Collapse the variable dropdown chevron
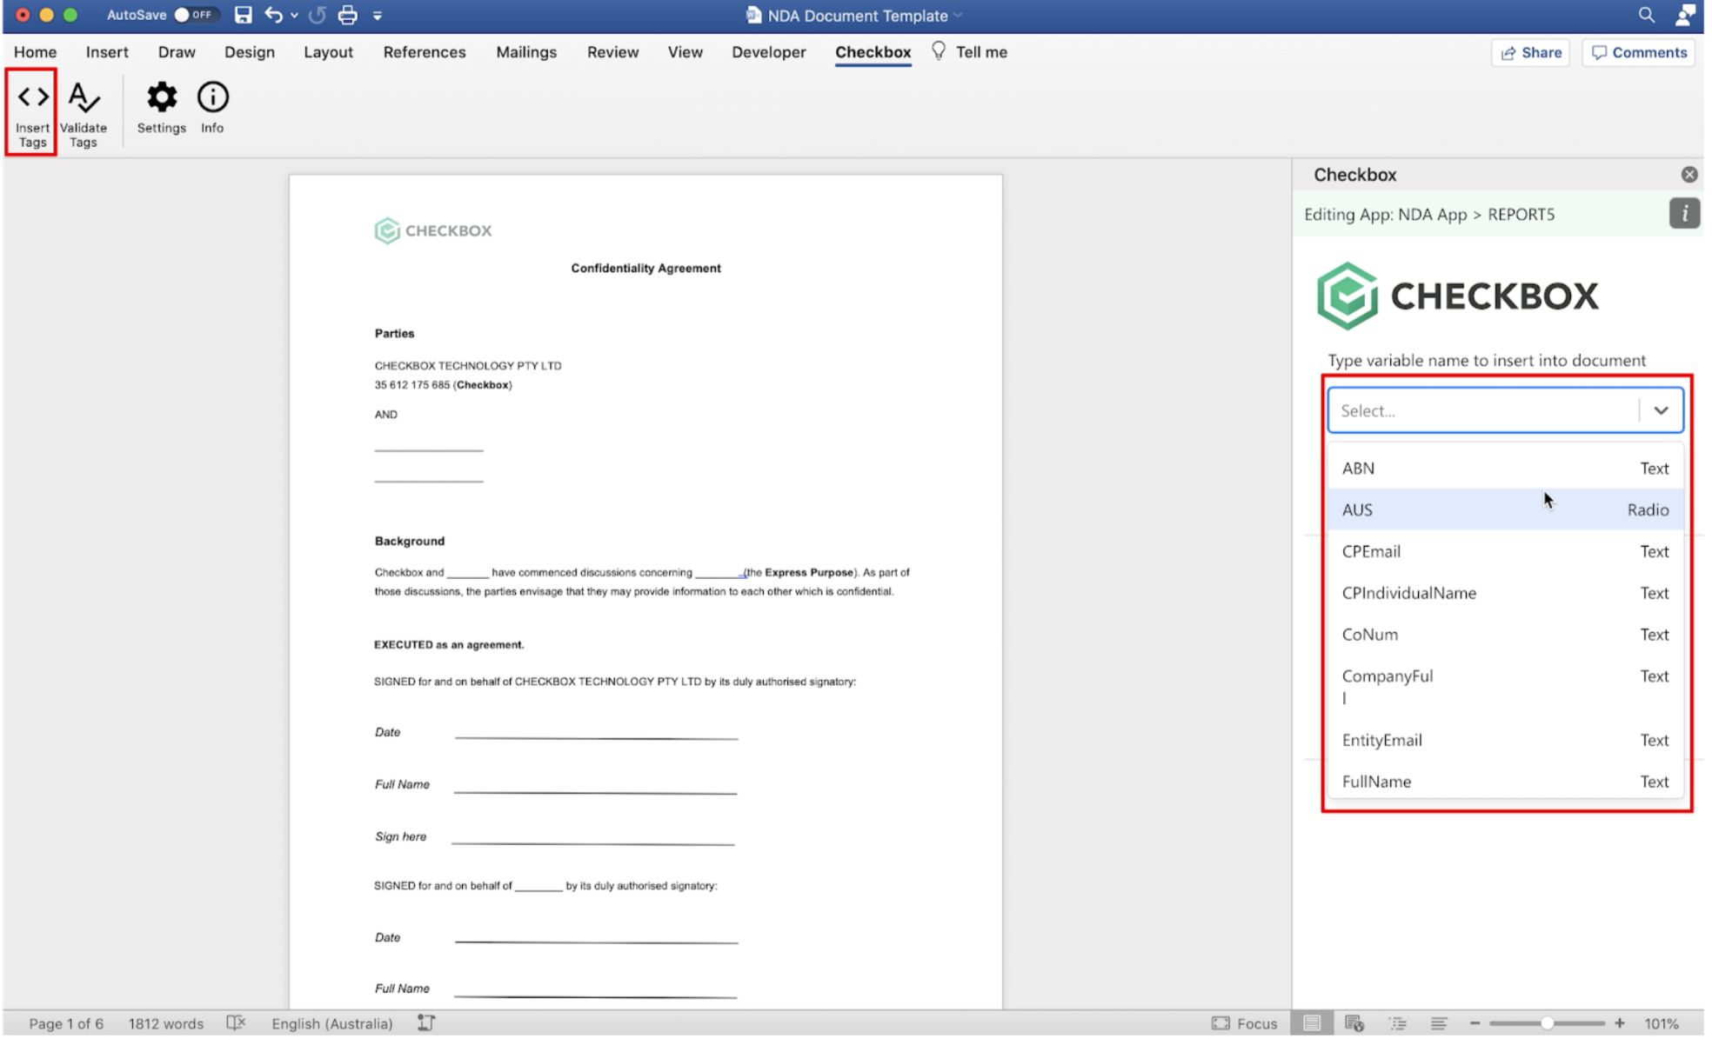The image size is (1712, 1045). [1661, 410]
